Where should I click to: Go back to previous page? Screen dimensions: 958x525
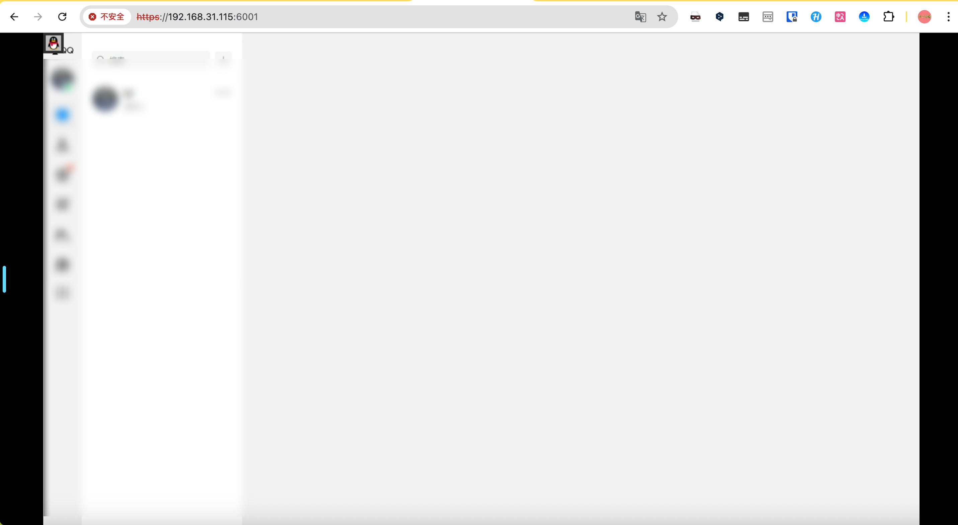(14, 17)
